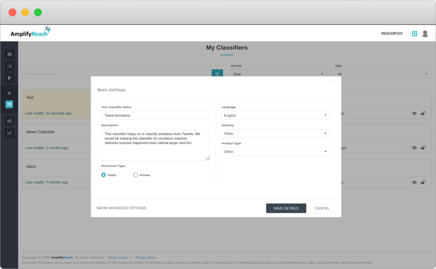The width and height of the screenshot is (436, 269).
Task: Expand the Language dropdown showing English
Action: click(x=276, y=115)
